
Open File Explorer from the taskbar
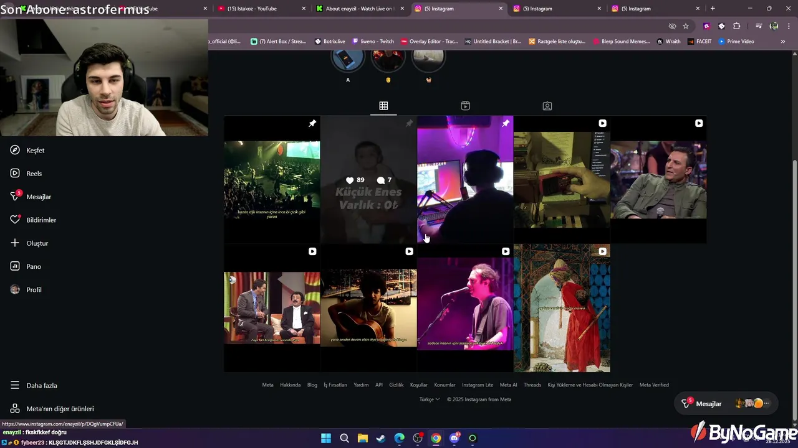(362, 438)
